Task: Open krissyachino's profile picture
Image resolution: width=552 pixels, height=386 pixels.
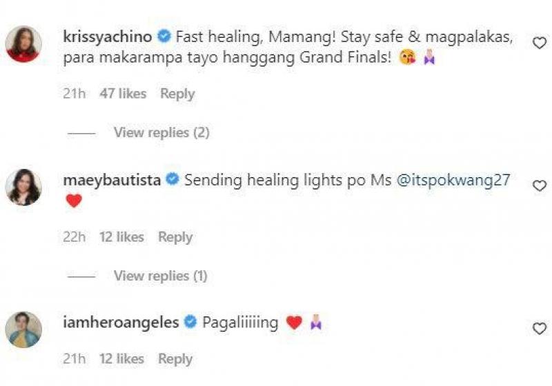Action: click(23, 44)
